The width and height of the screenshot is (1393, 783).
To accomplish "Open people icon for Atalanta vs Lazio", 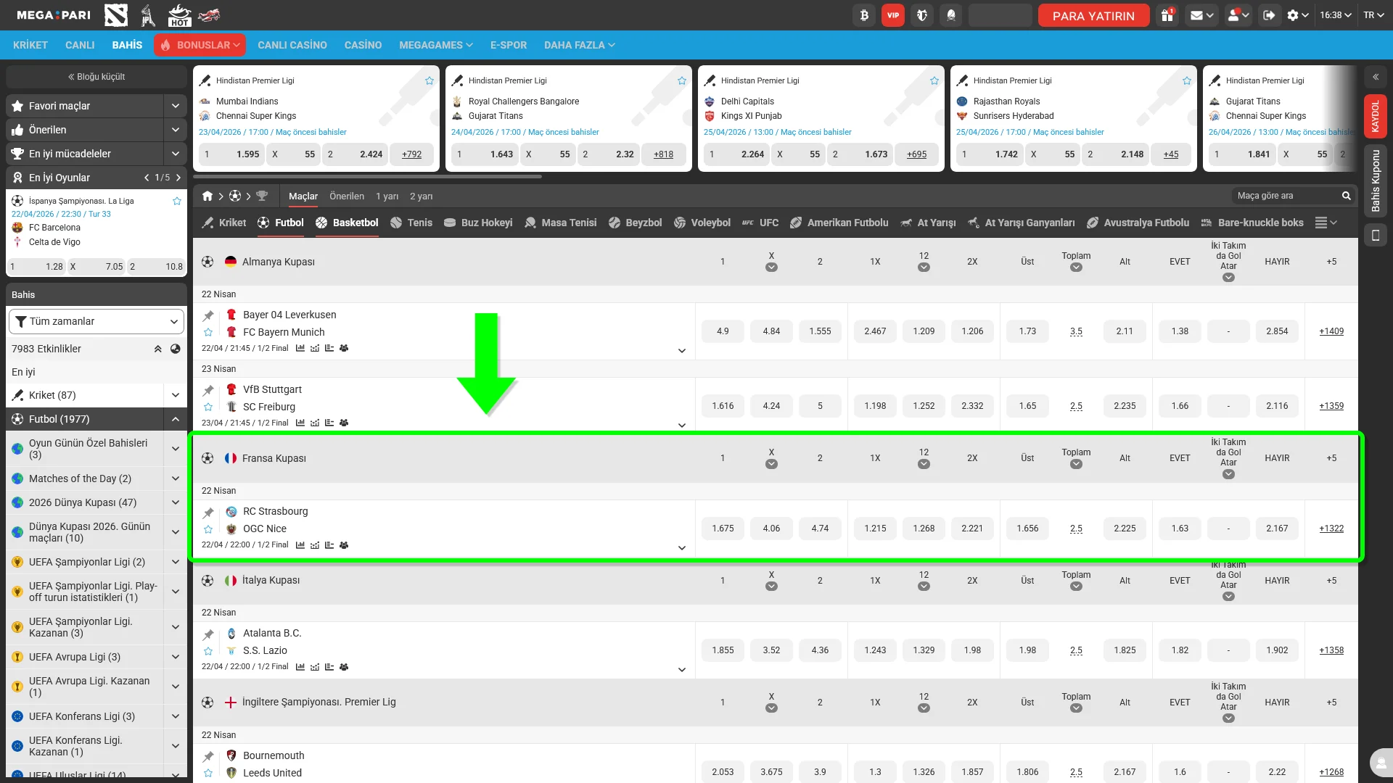I will click(344, 667).
